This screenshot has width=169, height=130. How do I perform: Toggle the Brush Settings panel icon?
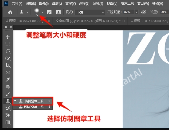[x=49, y=12]
